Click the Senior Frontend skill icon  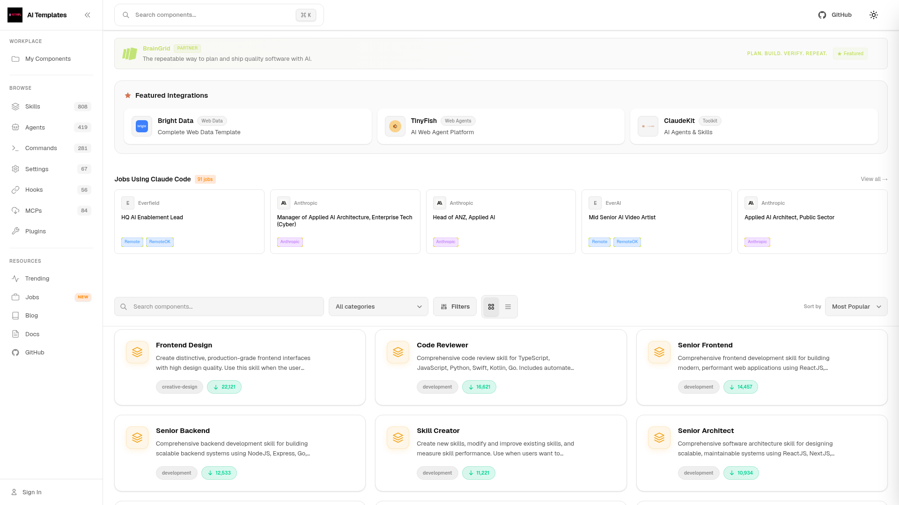[659, 352]
